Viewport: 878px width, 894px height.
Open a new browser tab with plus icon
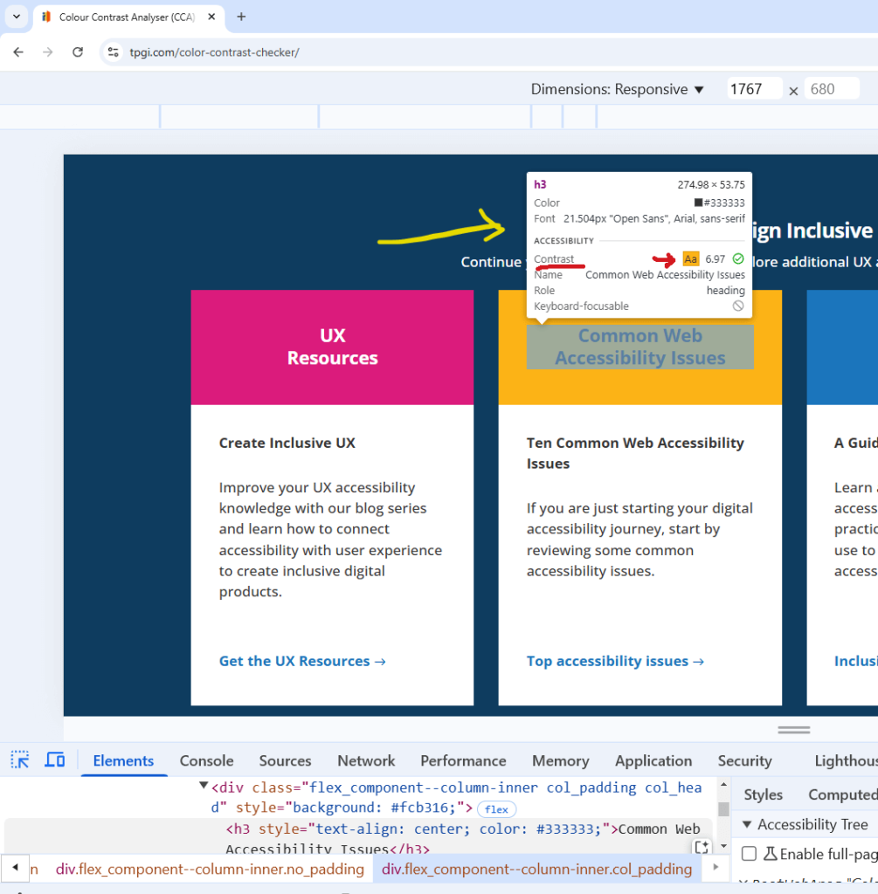point(241,17)
